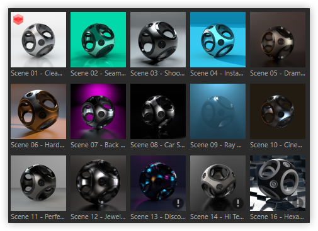Choose the Scene 11 grey floor thumbnail
Viewport: 318px width, 231px height.
(38, 183)
